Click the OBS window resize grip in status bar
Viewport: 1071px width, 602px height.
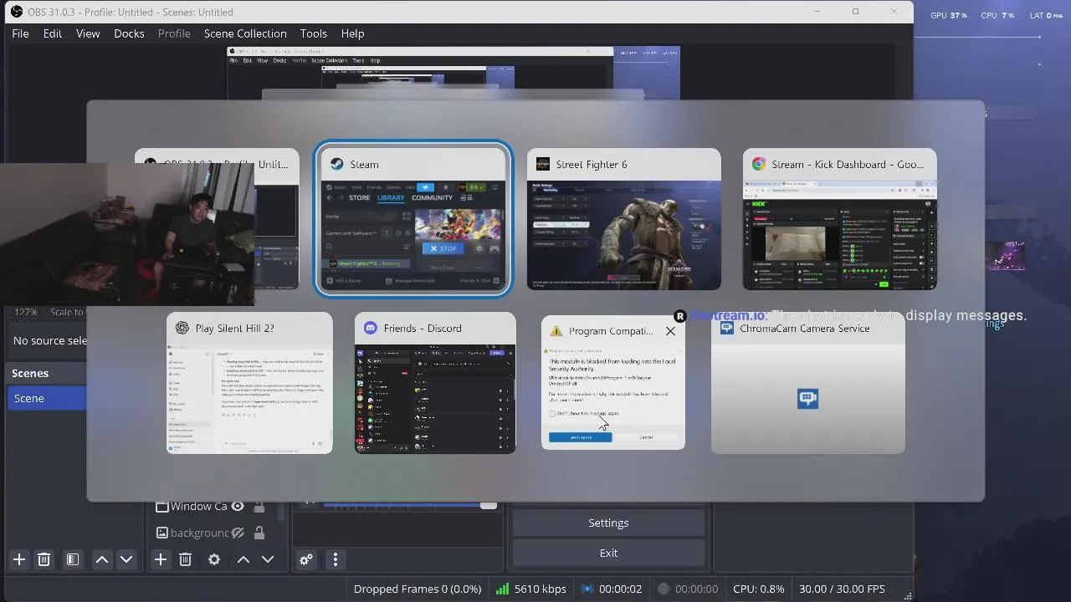908,595
